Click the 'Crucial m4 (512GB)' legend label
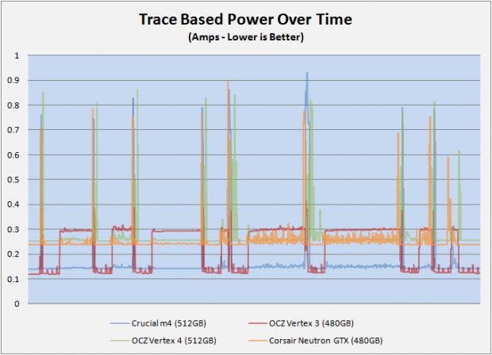 pos(169,323)
